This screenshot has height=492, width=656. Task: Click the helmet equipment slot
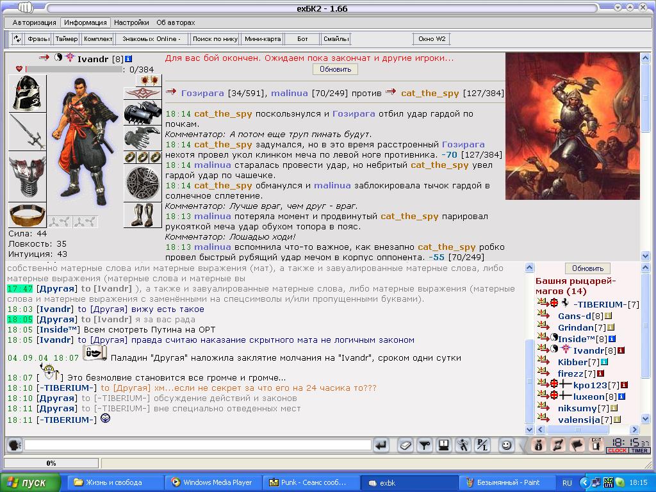click(x=27, y=94)
